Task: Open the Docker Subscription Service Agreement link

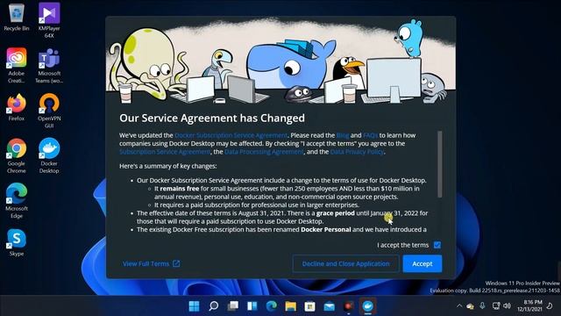Action: pyautogui.click(x=231, y=135)
